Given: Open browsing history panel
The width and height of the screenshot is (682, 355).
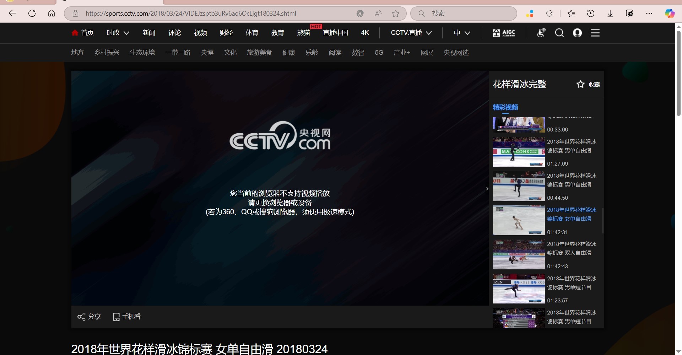Looking at the screenshot, I should [x=591, y=14].
